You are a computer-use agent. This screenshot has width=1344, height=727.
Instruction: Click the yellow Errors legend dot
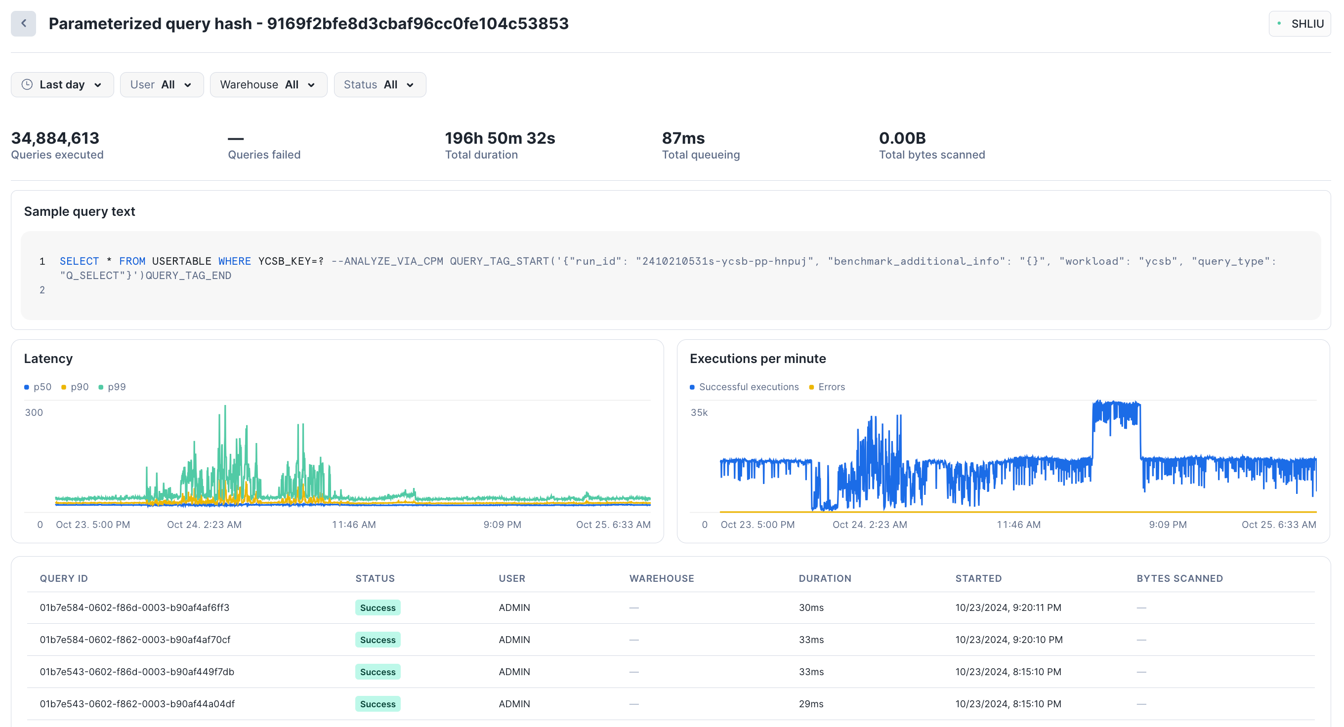point(811,387)
